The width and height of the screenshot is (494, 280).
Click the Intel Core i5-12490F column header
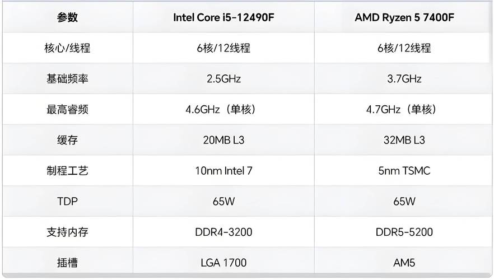pos(223,17)
